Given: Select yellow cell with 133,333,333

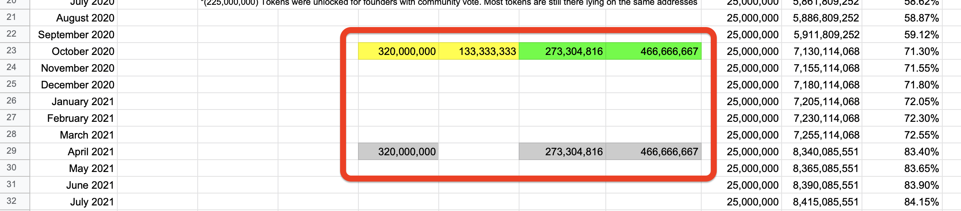Looking at the screenshot, I should coord(479,51).
